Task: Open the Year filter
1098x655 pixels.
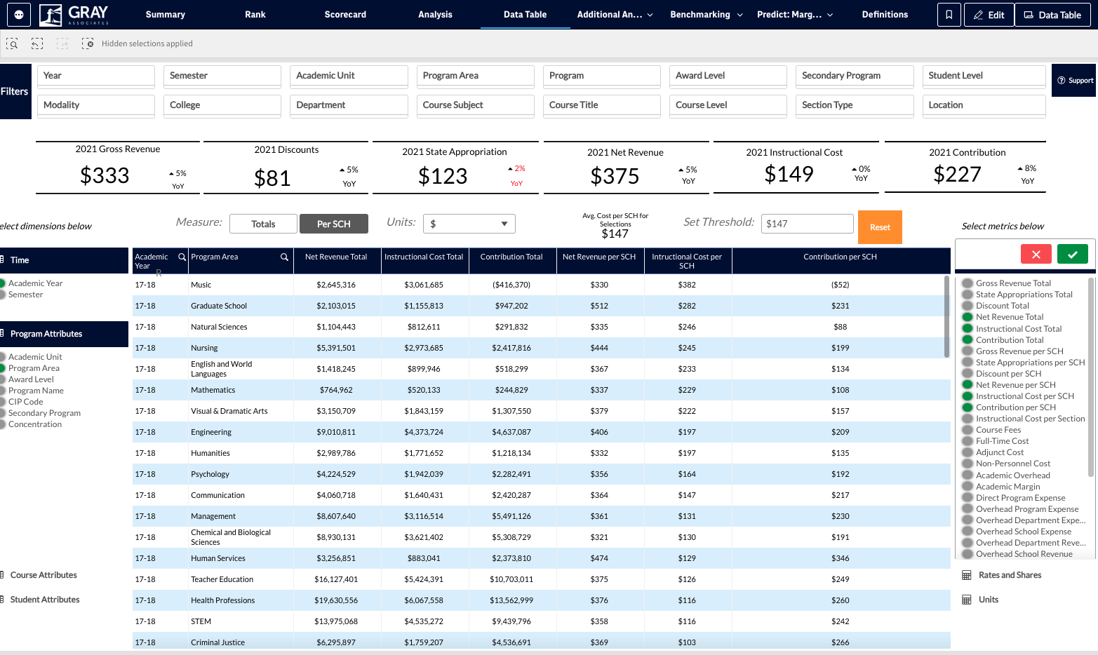Action: [95, 76]
